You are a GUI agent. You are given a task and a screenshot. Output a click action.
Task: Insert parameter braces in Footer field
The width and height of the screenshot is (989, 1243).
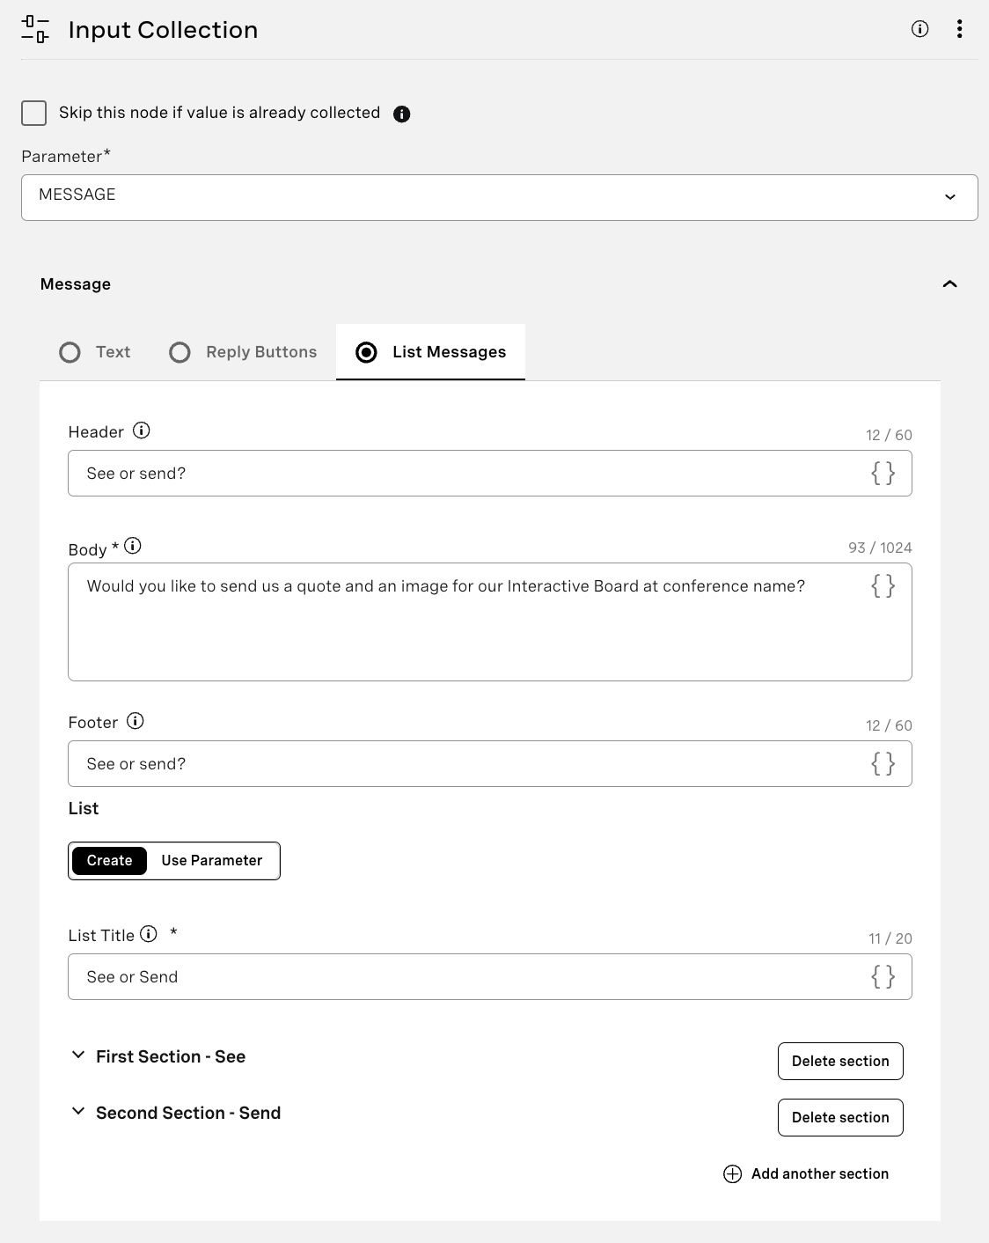[883, 764]
